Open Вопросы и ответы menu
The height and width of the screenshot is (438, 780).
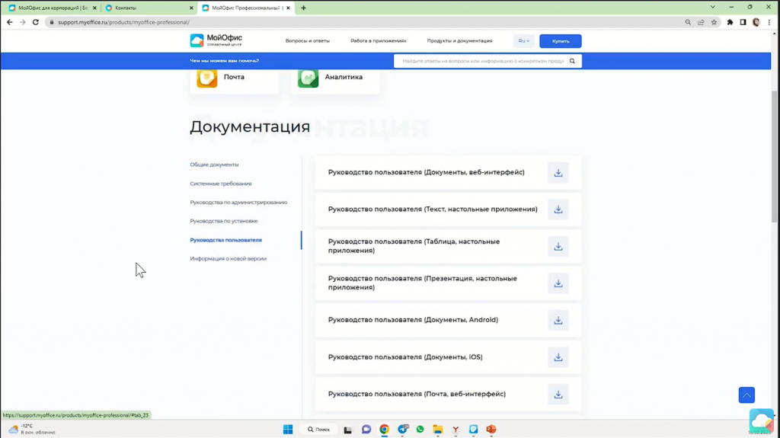pos(308,41)
